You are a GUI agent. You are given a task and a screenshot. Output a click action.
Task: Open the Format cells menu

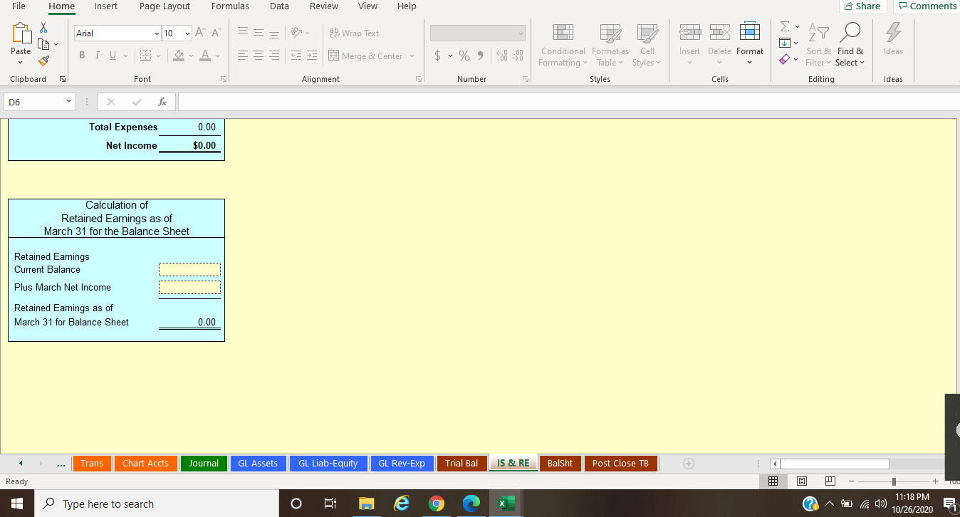point(750,45)
